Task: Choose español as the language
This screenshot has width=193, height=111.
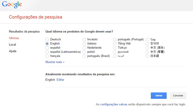Action: pyautogui.click(x=47, y=48)
